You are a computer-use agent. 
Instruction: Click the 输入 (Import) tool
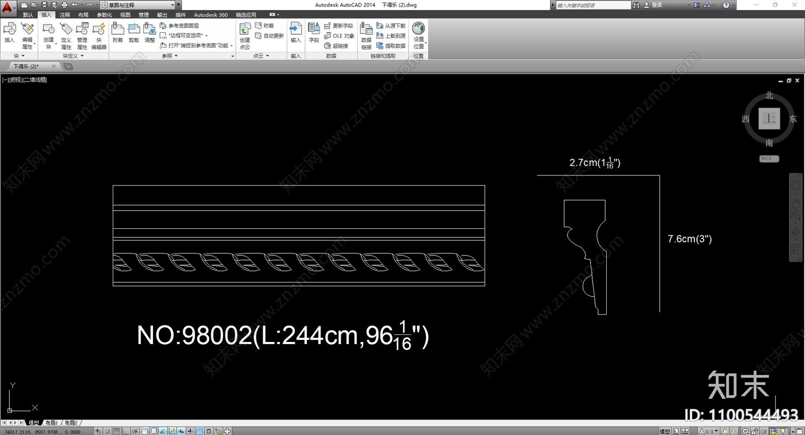(x=296, y=33)
